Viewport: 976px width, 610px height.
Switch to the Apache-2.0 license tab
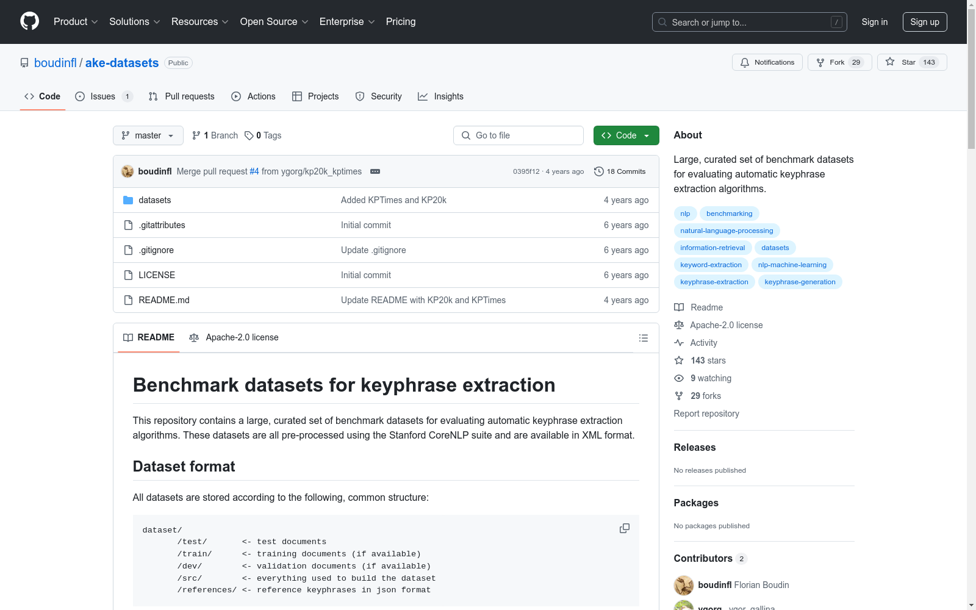click(234, 337)
